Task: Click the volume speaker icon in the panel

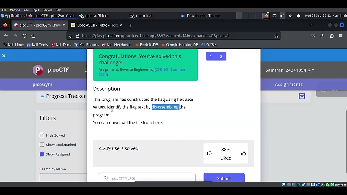Action: coord(282,16)
